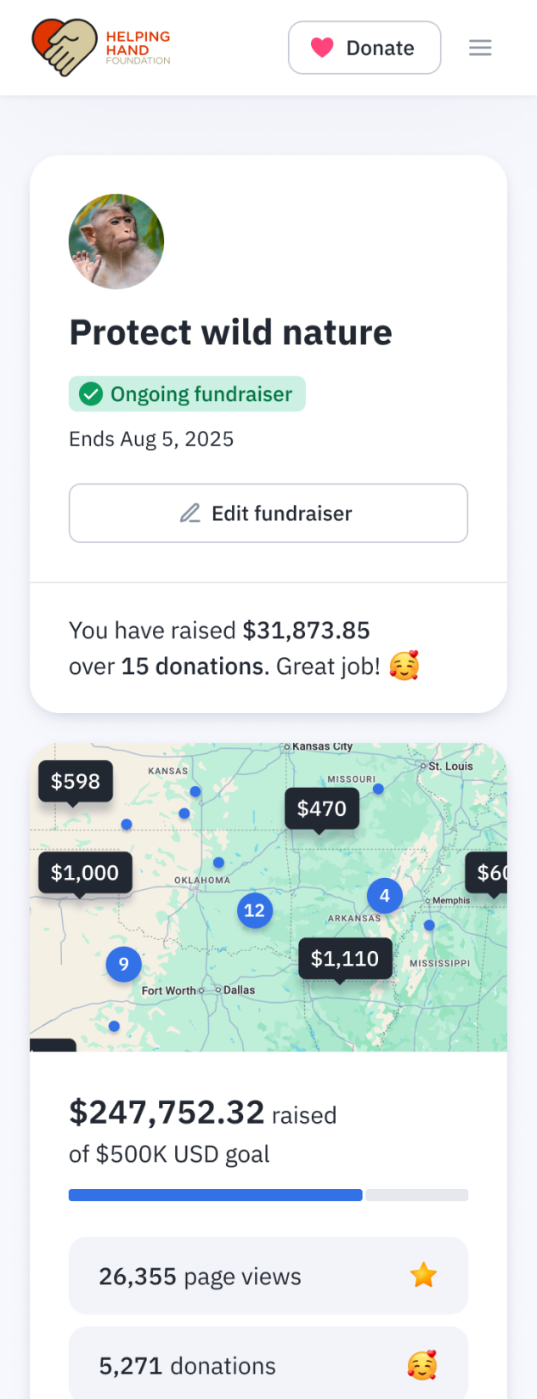Expand the map cluster labeled 9
The width and height of the screenshot is (537, 1399).
[124, 964]
